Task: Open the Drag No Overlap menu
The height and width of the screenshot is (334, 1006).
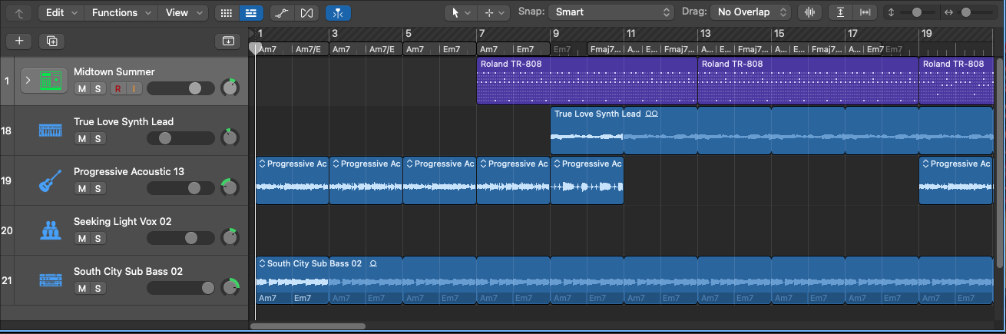Action: 750,13
